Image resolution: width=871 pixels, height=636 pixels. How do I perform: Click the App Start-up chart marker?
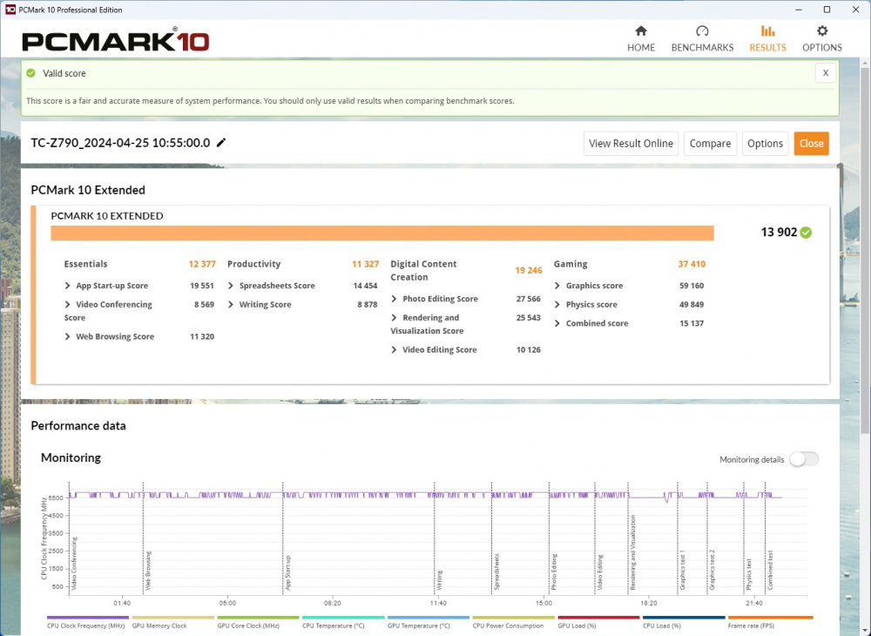coord(287,572)
